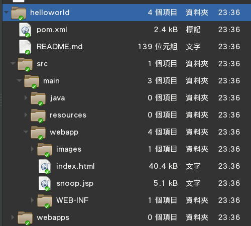Select the helloworld folder icon
The width and height of the screenshot is (251, 226).
coord(19,13)
